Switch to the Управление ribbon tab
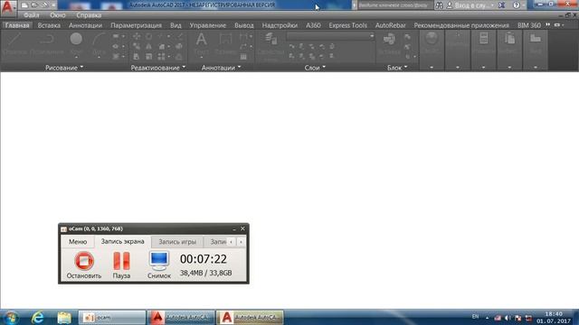 click(x=207, y=25)
